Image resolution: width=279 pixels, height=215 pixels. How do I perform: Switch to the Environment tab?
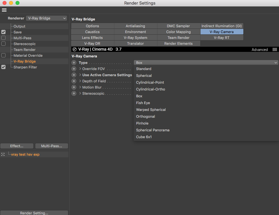pyautogui.click(x=135, y=32)
